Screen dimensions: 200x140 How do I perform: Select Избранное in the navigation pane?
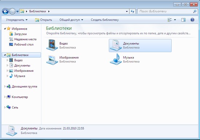pyautogui.click(x=19, y=29)
